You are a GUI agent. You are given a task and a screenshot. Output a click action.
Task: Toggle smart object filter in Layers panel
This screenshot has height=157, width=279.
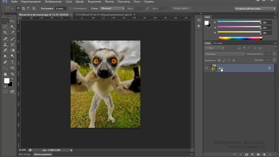click(x=260, y=48)
